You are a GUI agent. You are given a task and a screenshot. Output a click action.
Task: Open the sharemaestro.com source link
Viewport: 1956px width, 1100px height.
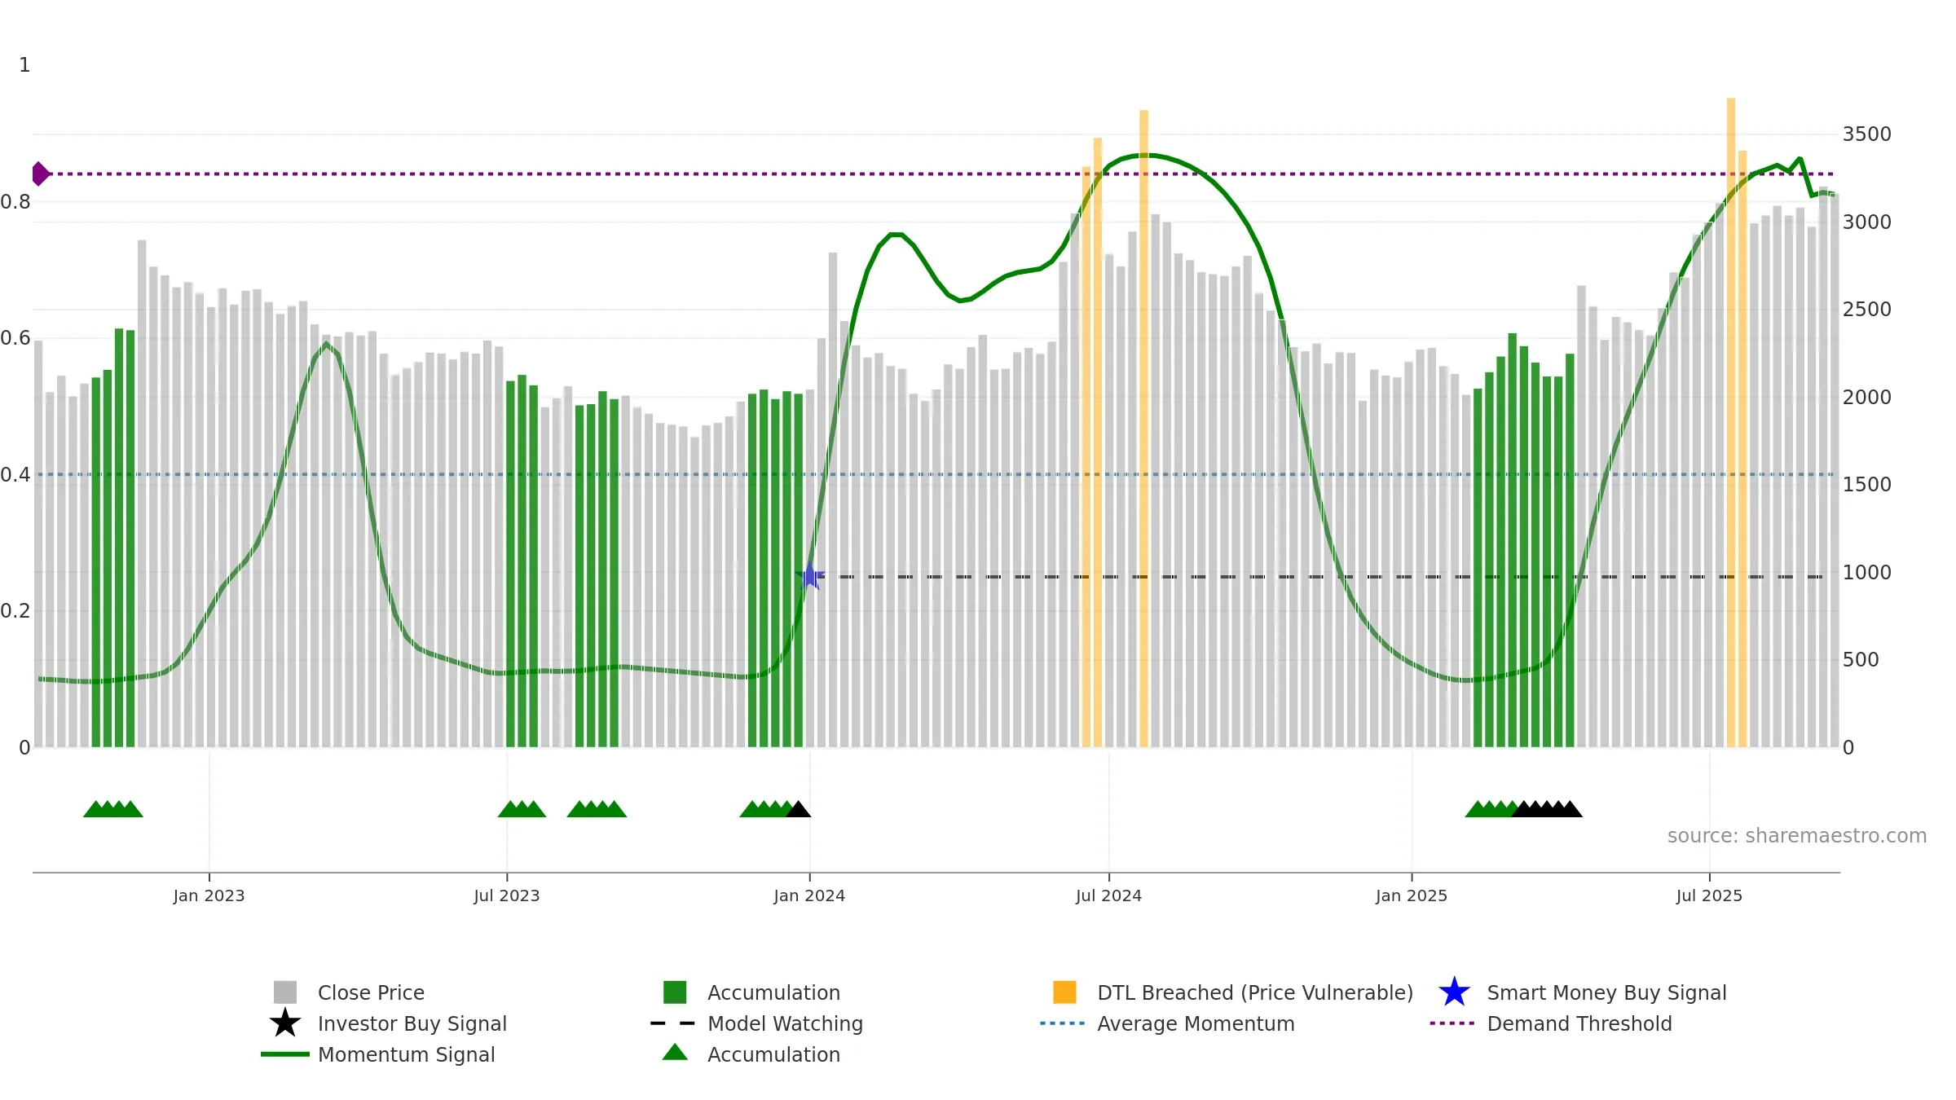pos(1797,836)
